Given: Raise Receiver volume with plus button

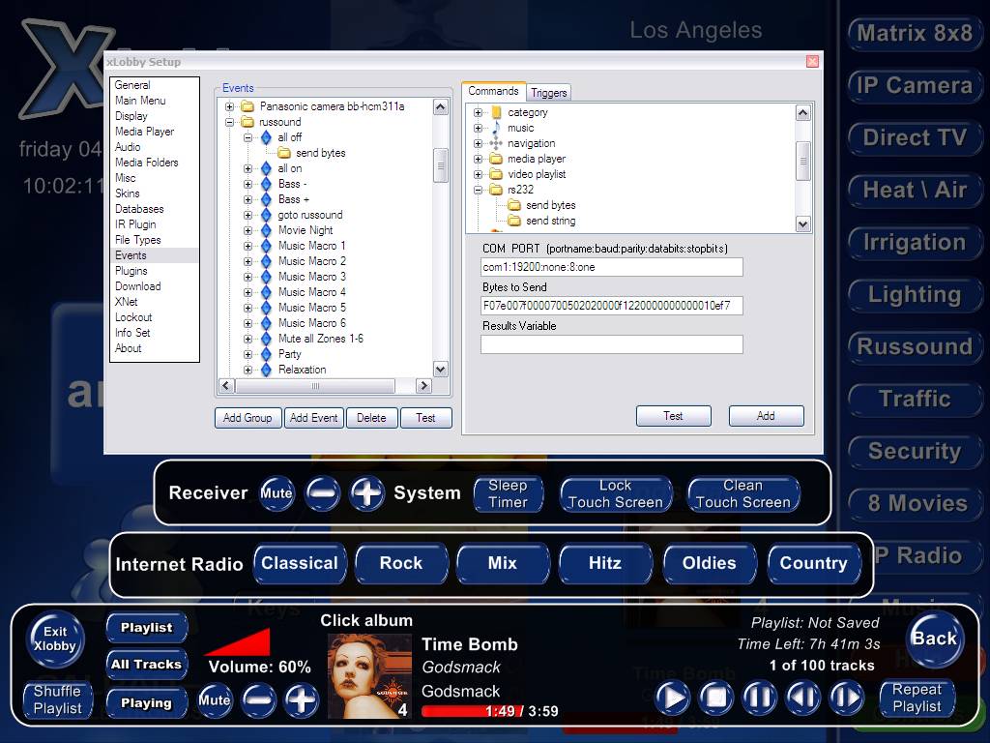Looking at the screenshot, I should [x=367, y=492].
